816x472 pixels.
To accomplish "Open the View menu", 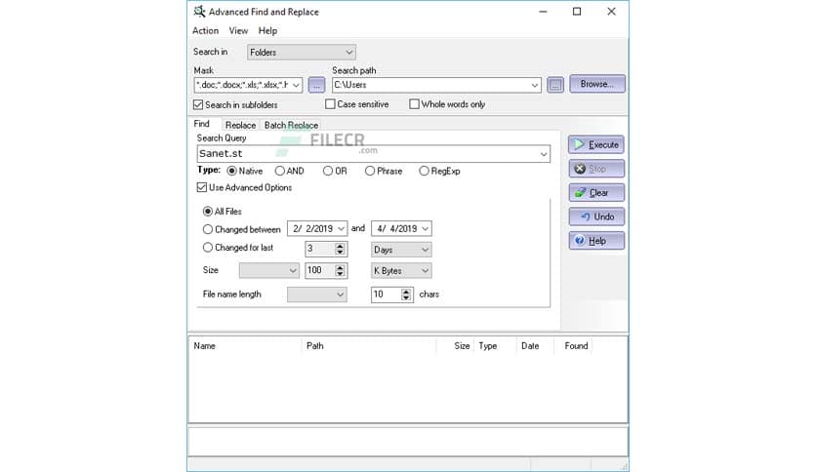I will point(238,30).
